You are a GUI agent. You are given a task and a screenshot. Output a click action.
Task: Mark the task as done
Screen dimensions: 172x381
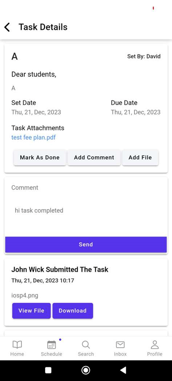click(x=40, y=157)
